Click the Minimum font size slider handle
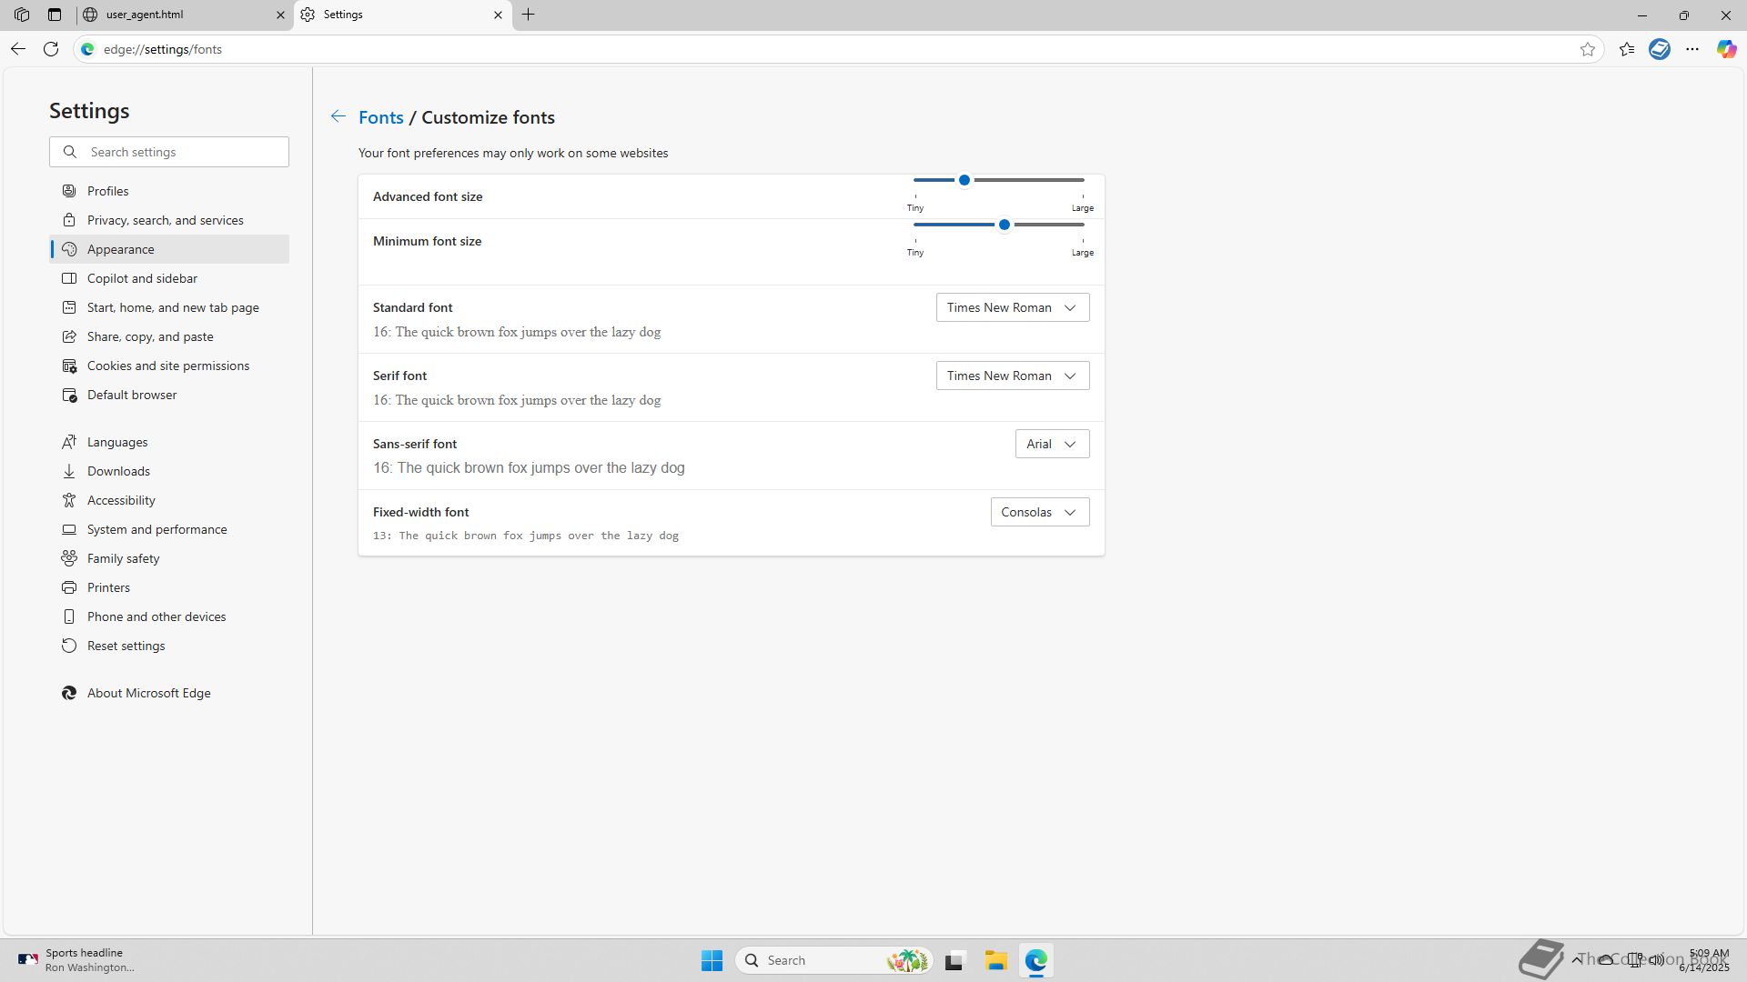Viewport: 1747px width, 982px height. 1004,225
